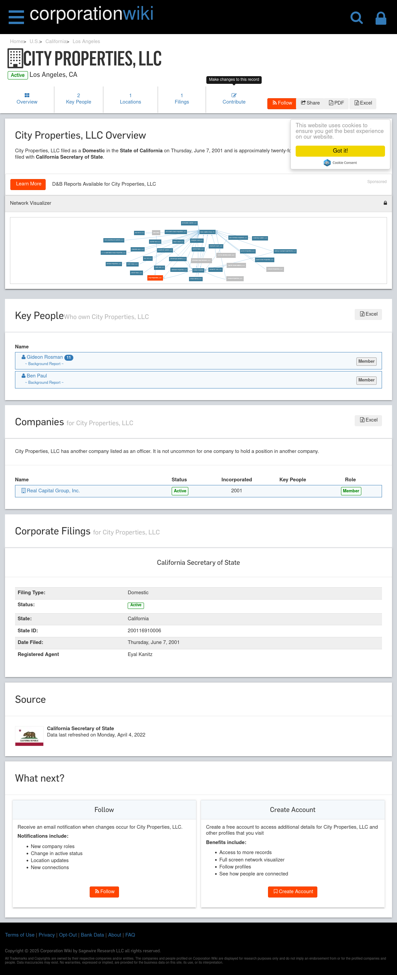Click Member badge in Ben Paul row
This screenshot has width=397, height=975.
coord(366,380)
